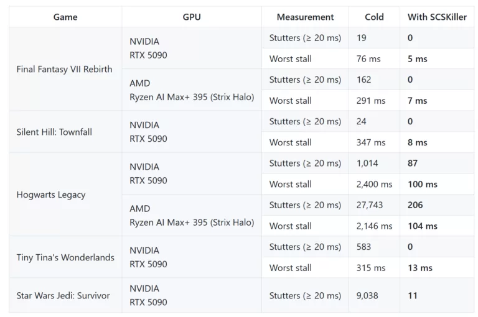
Task: Click the 27,743 cold stutters value
Action: 370,205
